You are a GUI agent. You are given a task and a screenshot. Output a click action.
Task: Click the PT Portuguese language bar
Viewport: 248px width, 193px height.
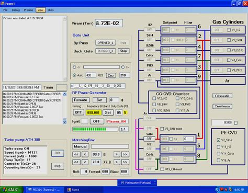coord(137,183)
